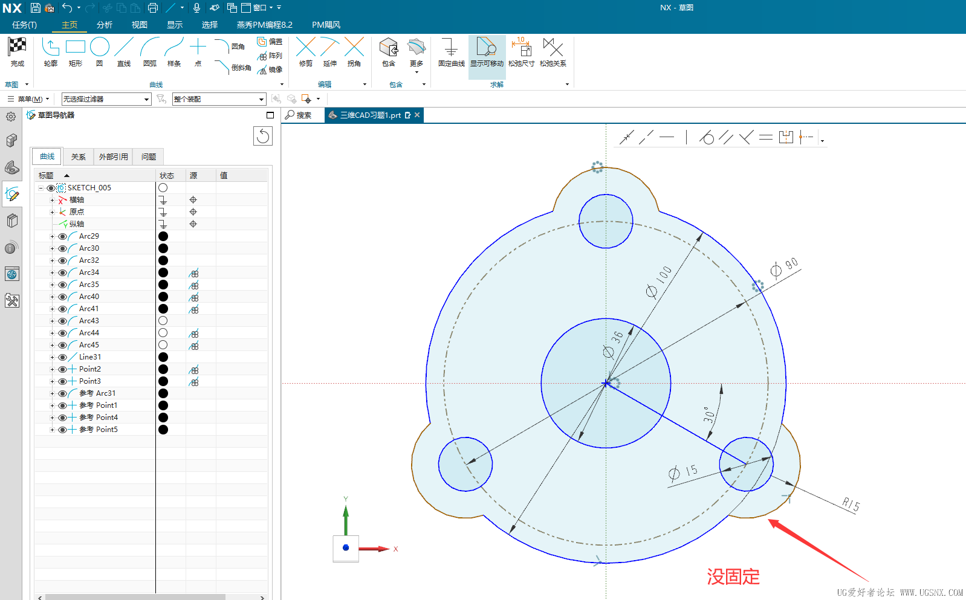The width and height of the screenshot is (966, 600).
Task: Click the 菜单(M) menu button
Action: [x=28, y=99]
